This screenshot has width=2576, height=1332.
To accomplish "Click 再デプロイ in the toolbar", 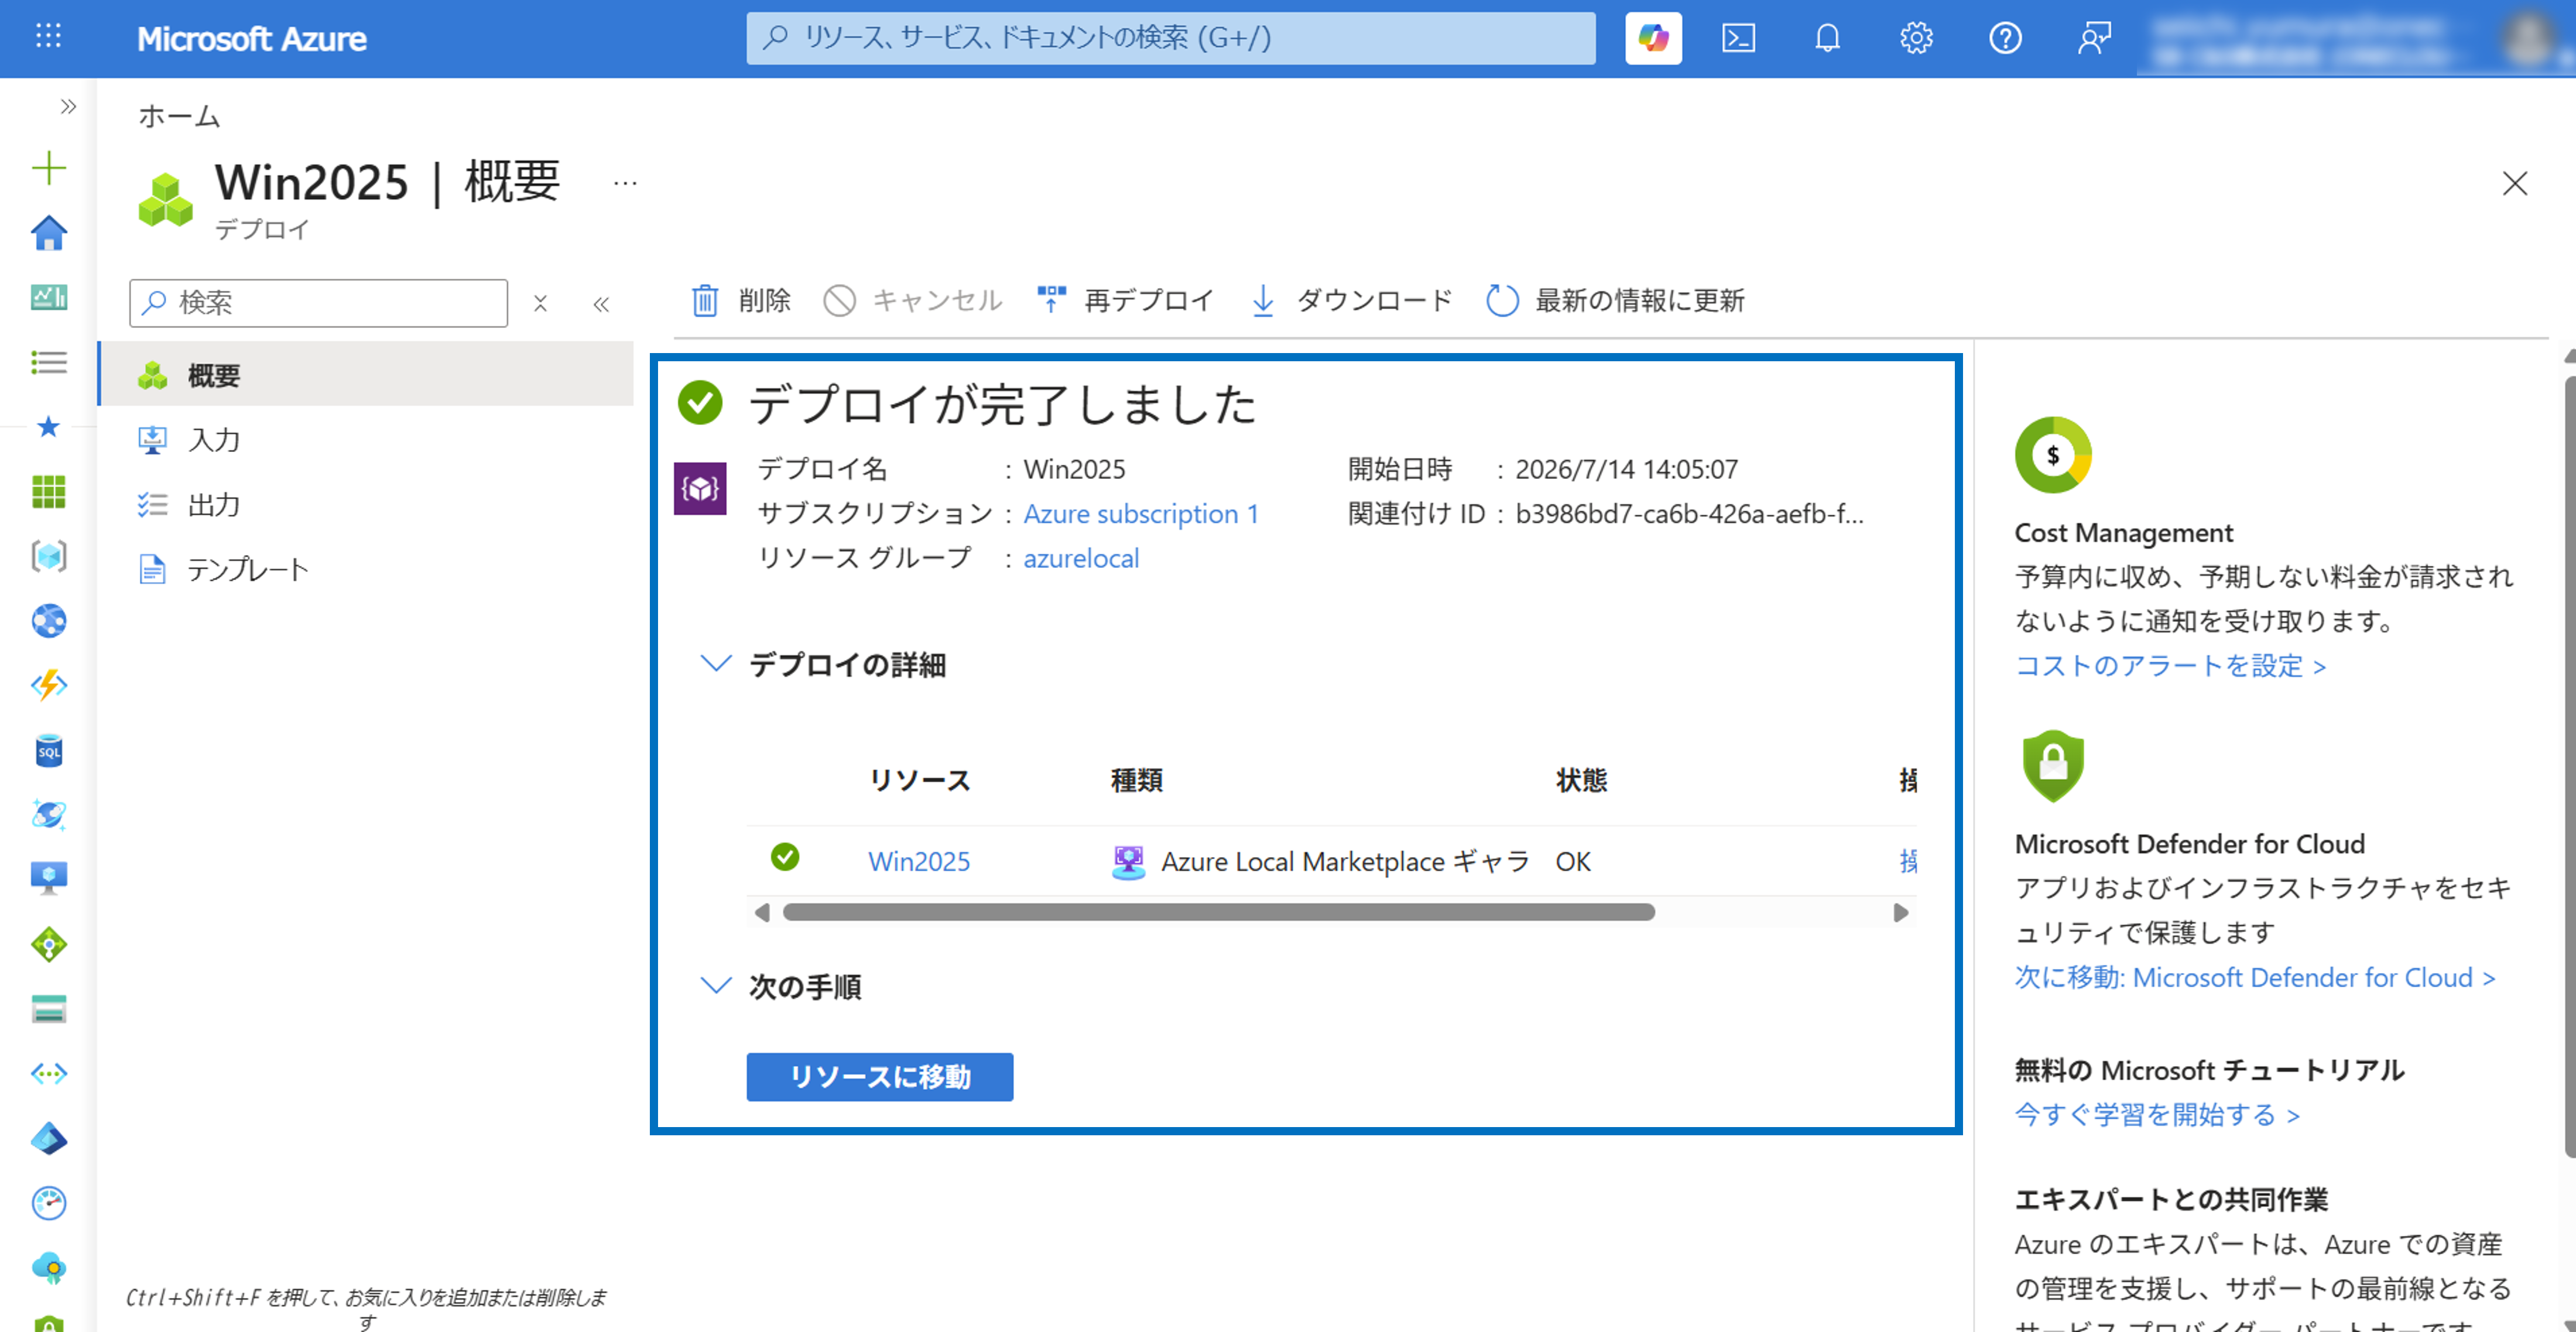I will [1125, 300].
